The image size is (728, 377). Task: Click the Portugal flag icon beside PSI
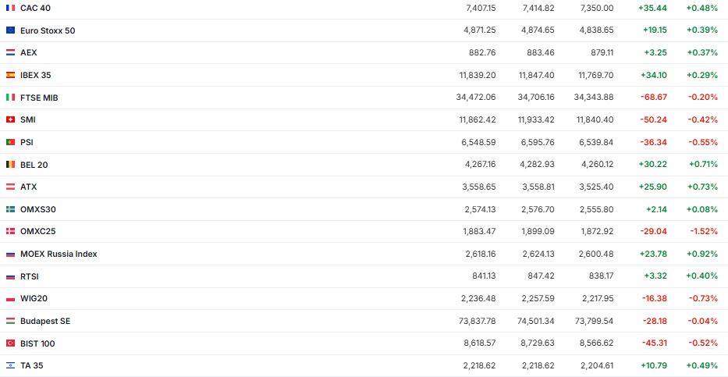[10, 142]
